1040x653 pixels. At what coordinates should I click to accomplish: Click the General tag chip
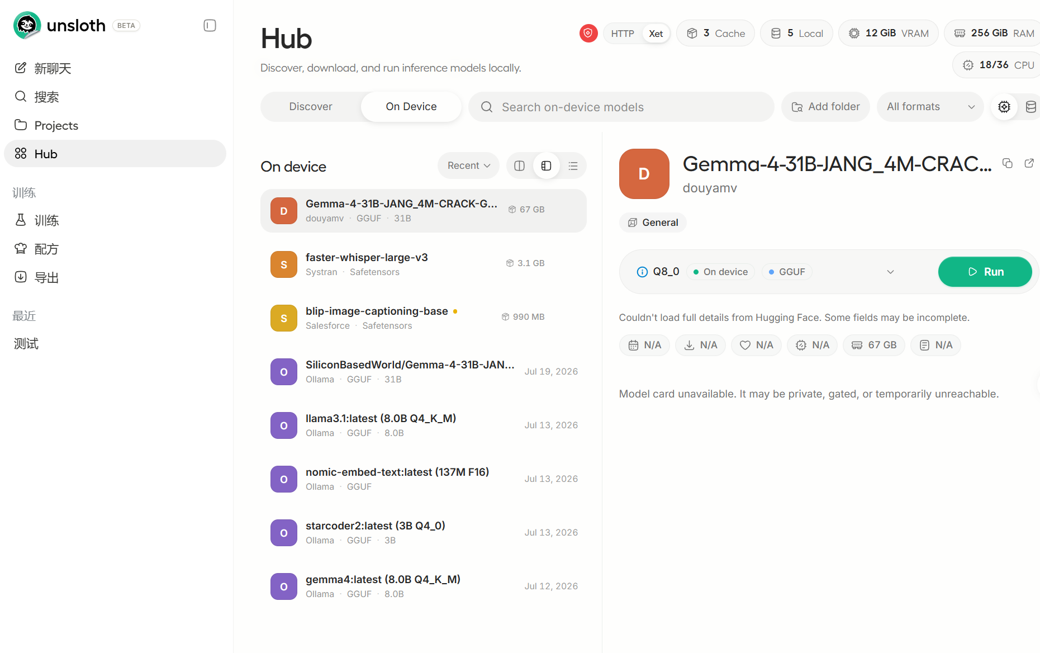point(653,223)
